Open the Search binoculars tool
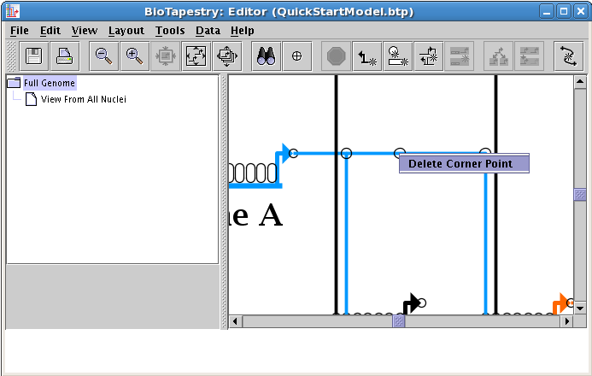This screenshot has width=592, height=376. 267,56
